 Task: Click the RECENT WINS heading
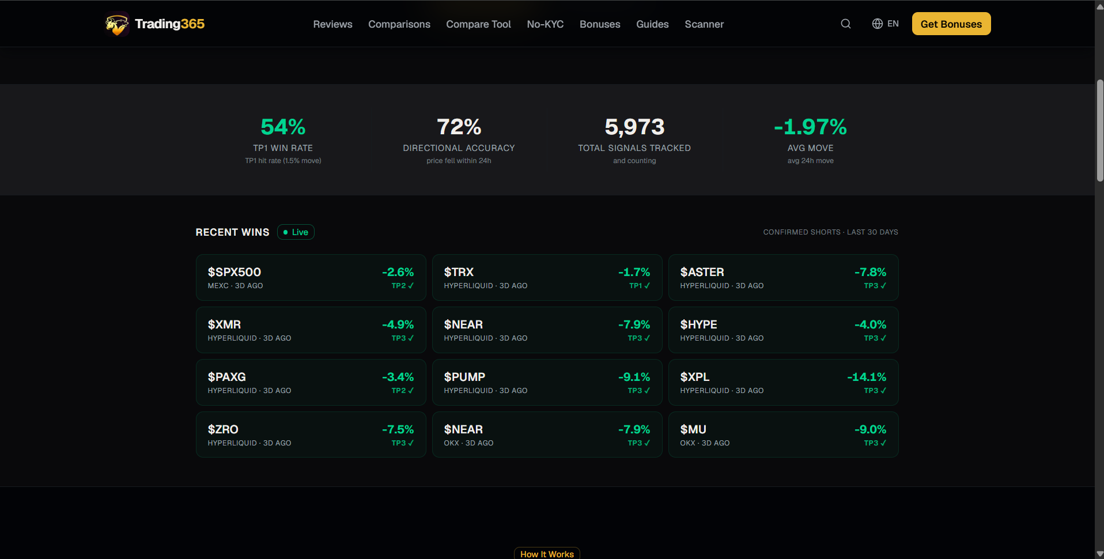[232, 232]
